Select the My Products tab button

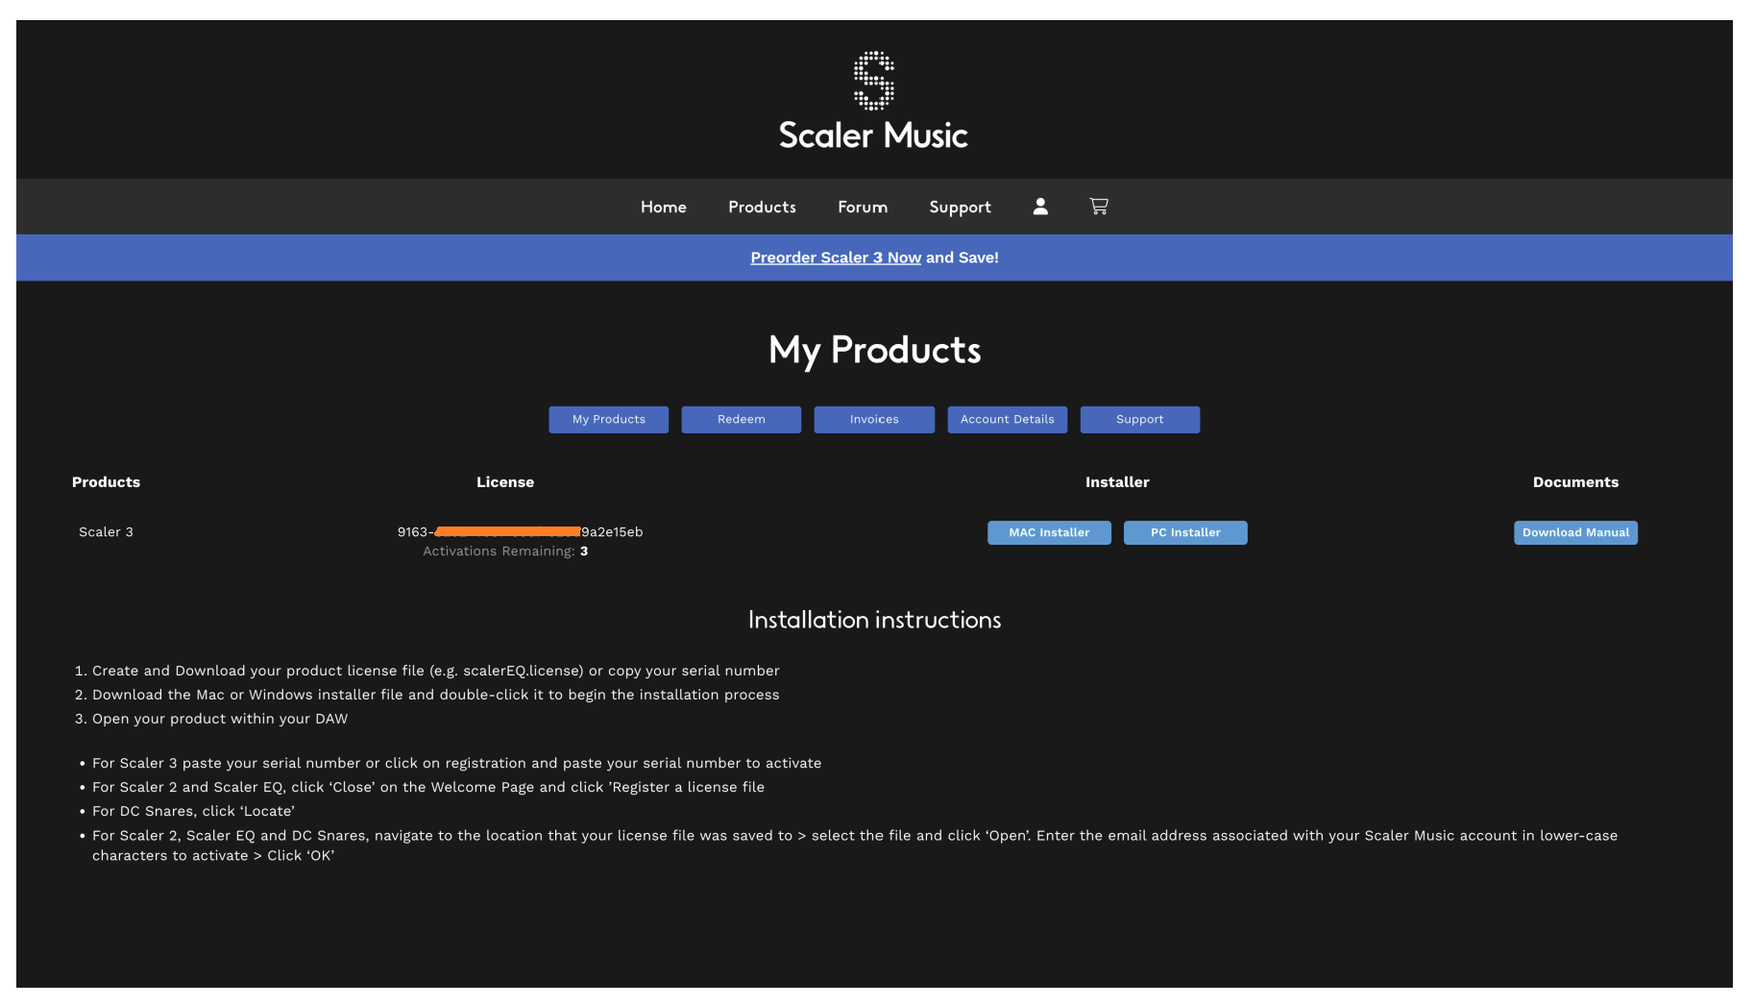(x=609, y=420)
